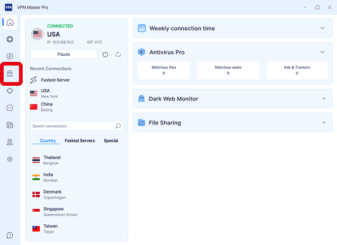
Task: Click the Thailand flag icon
Action: (36, 160)
